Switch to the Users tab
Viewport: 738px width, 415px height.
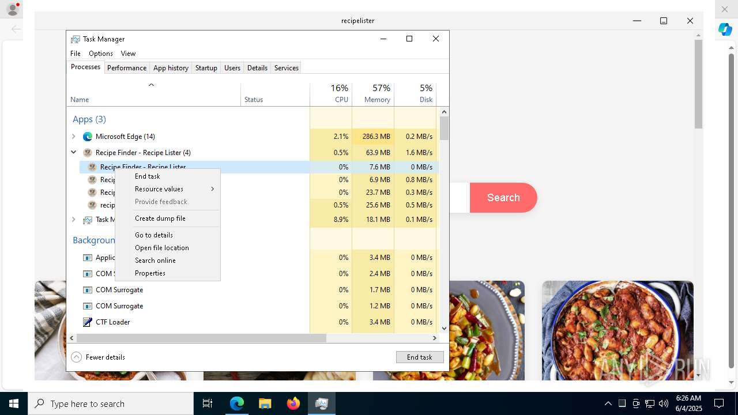click(x=232, y=68)
